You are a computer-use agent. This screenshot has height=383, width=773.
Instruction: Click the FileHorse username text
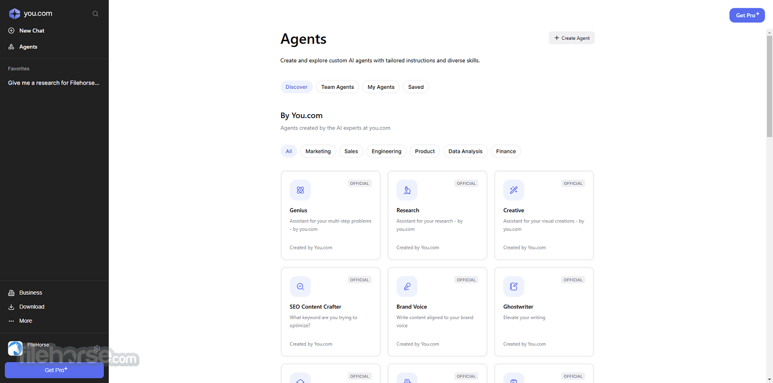tap(38, 345)
